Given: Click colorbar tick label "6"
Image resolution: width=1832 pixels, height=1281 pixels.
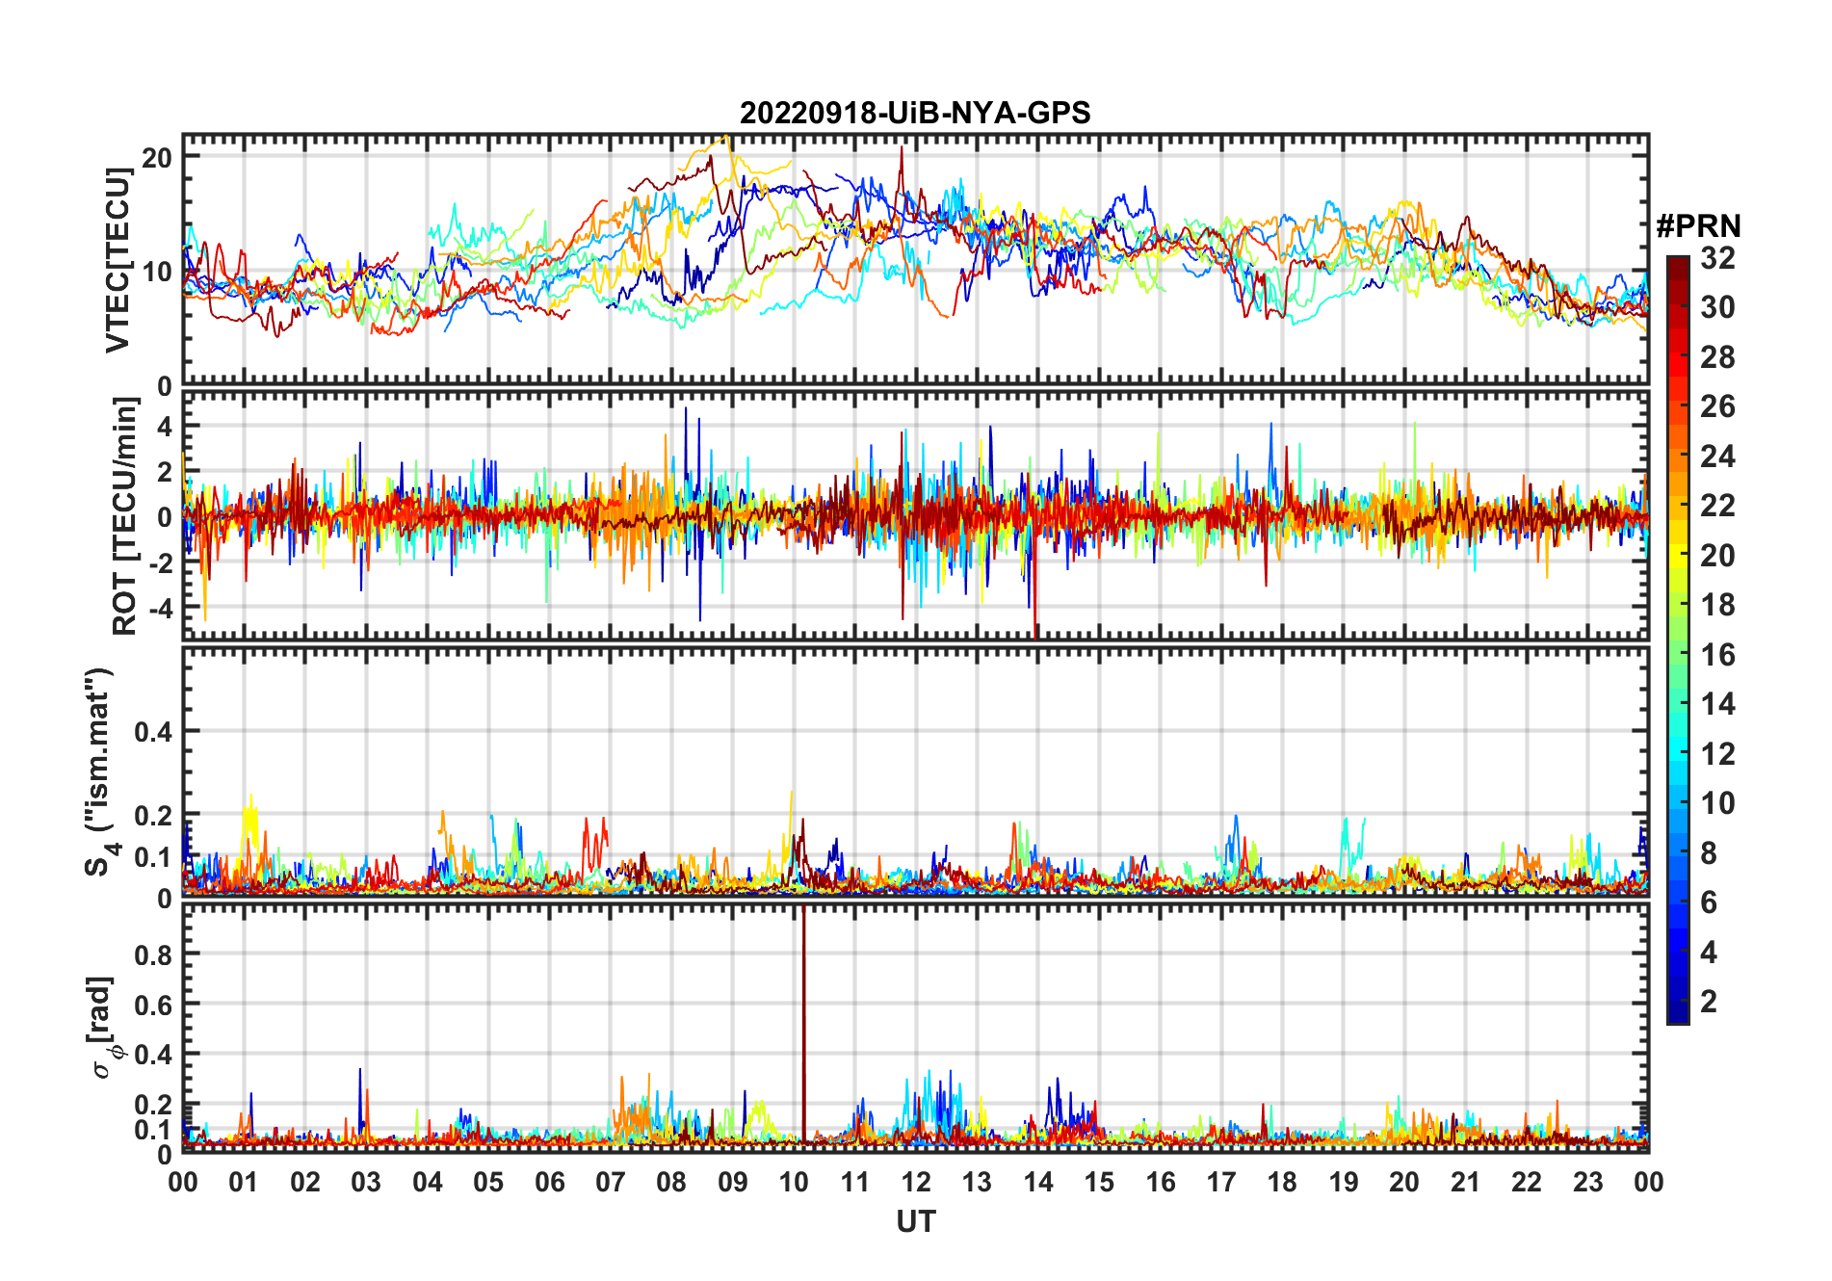Looking at the screenshot, I should click(x=1709, y=902).
